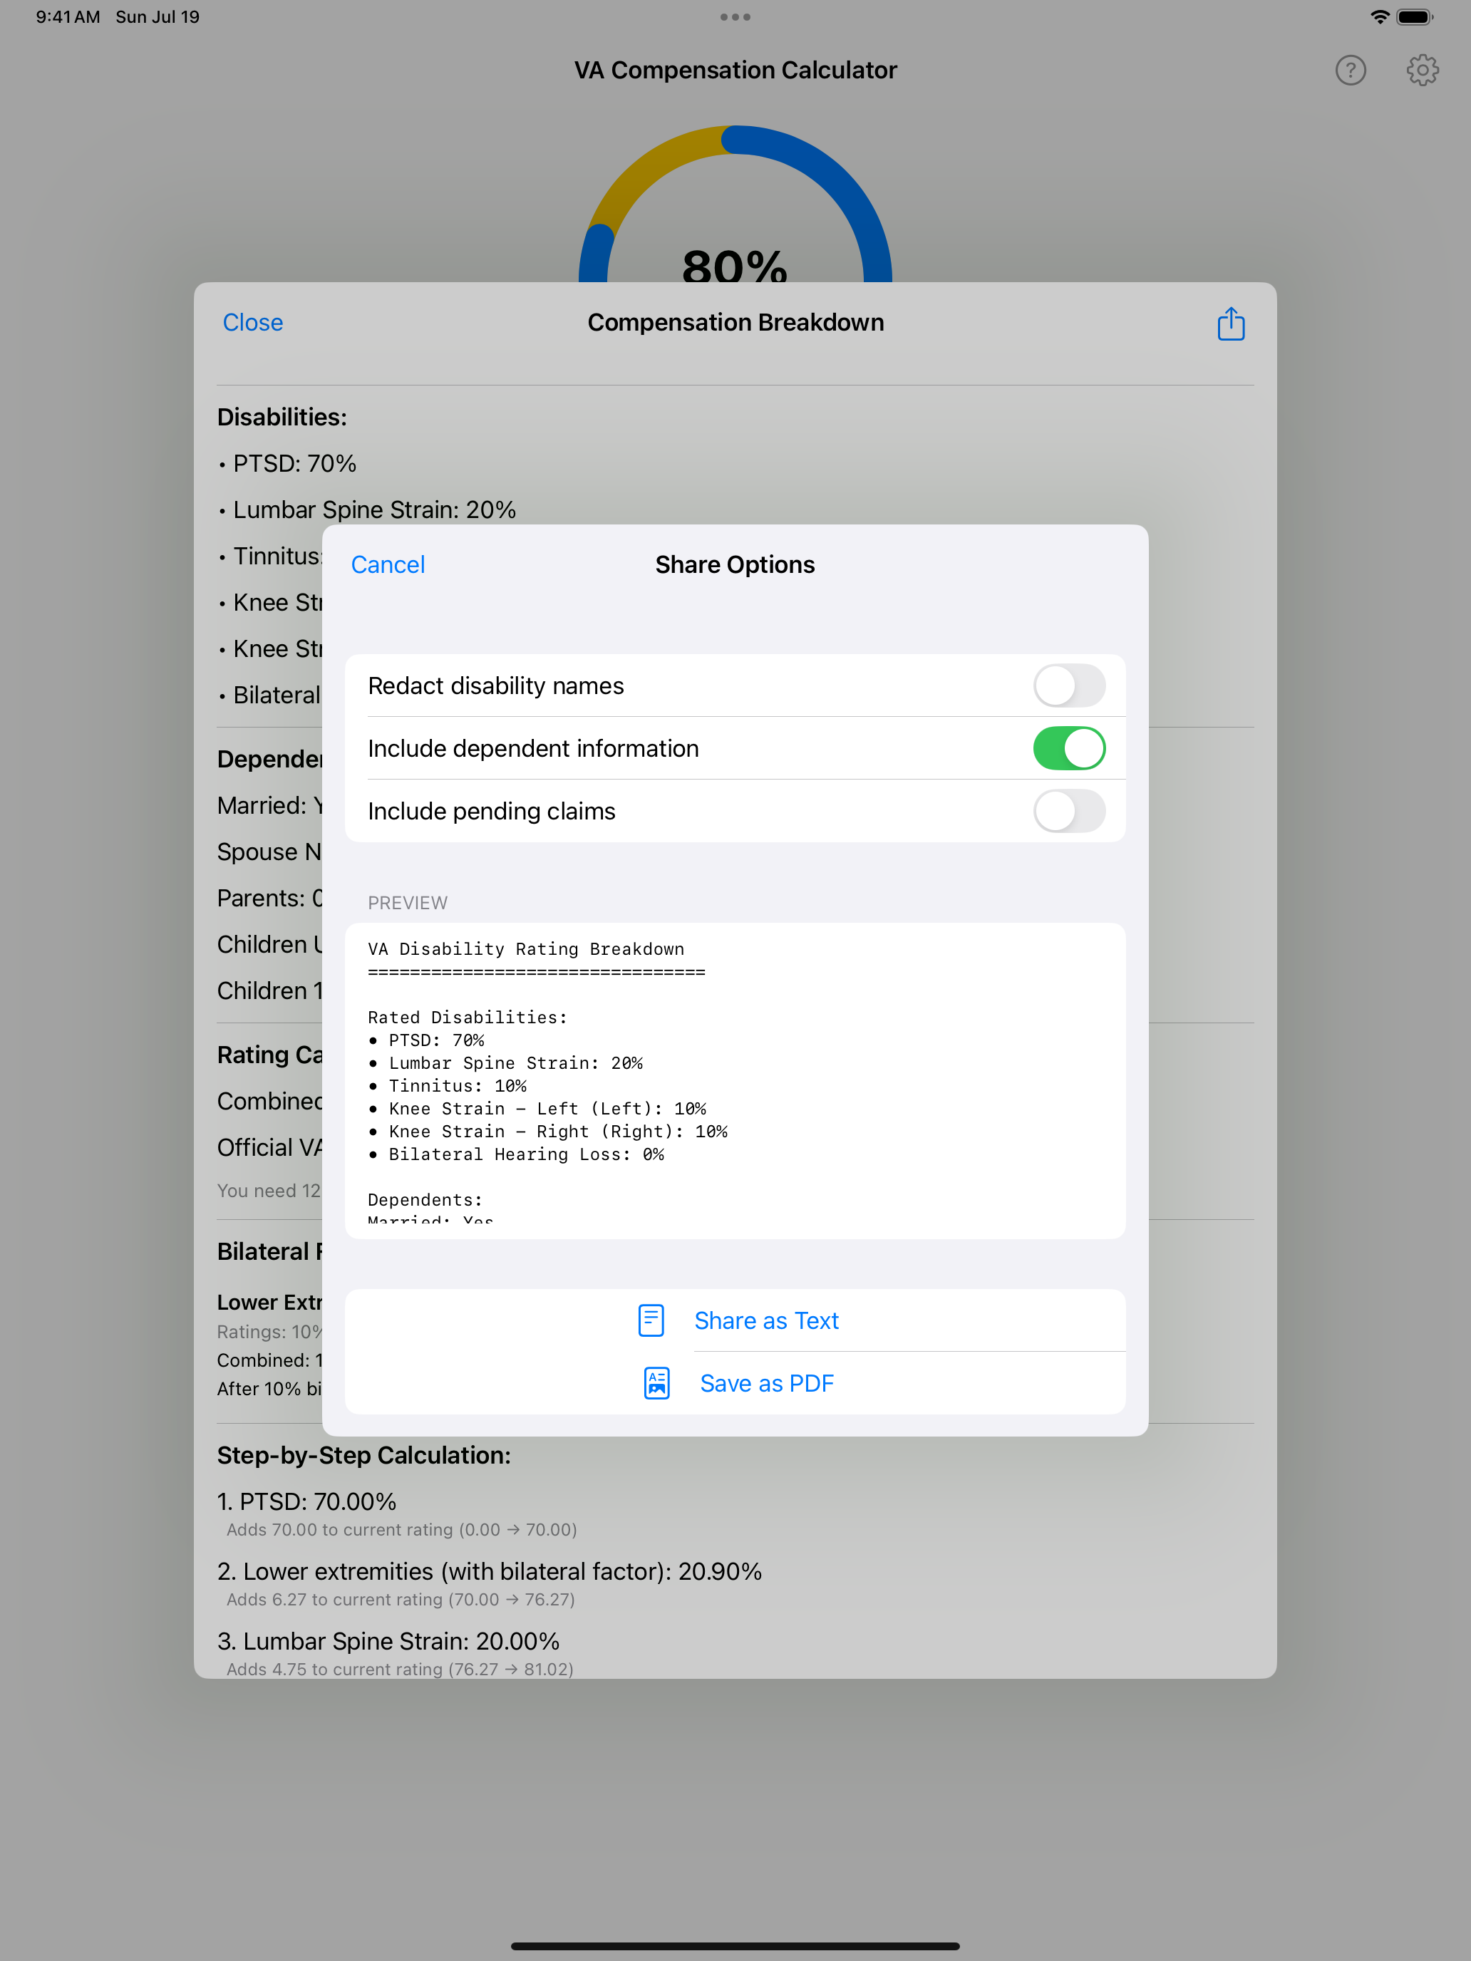Tap step '3. Lumbar Spine Strain: 20.00%'
Screen dimensions: 1471x1961
pos(388,1642)
